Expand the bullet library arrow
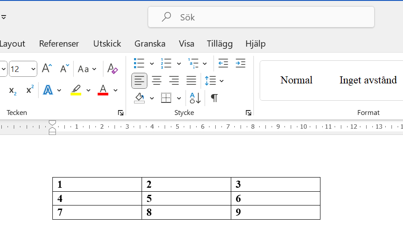The image size is (403, 237). click(152, 63)
